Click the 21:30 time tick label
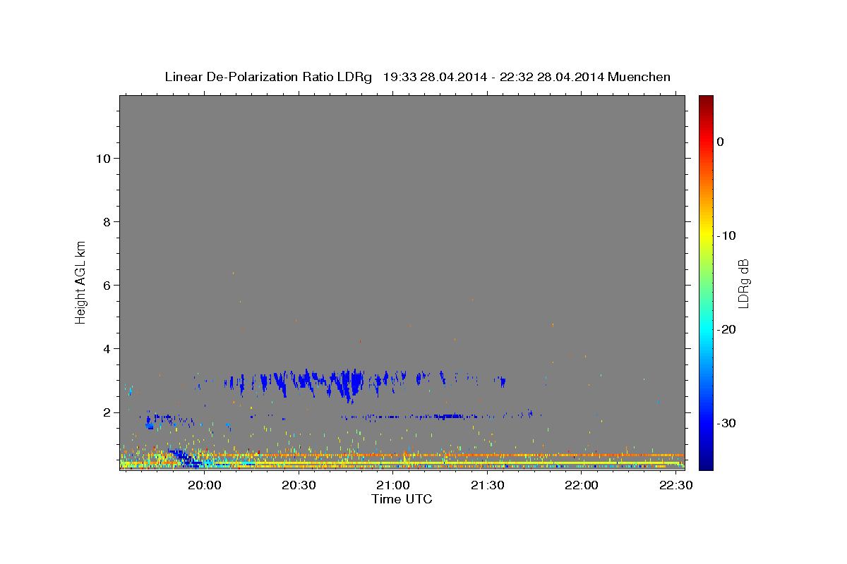Image resolution: width=847 pixels, height=564 pixels. click(x=487, y=486)
